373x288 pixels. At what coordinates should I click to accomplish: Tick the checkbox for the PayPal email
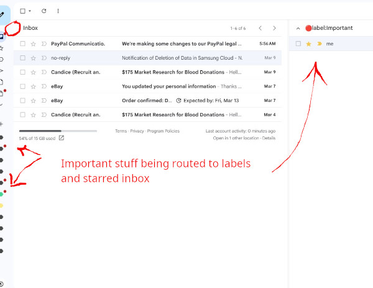pos(22,44)
